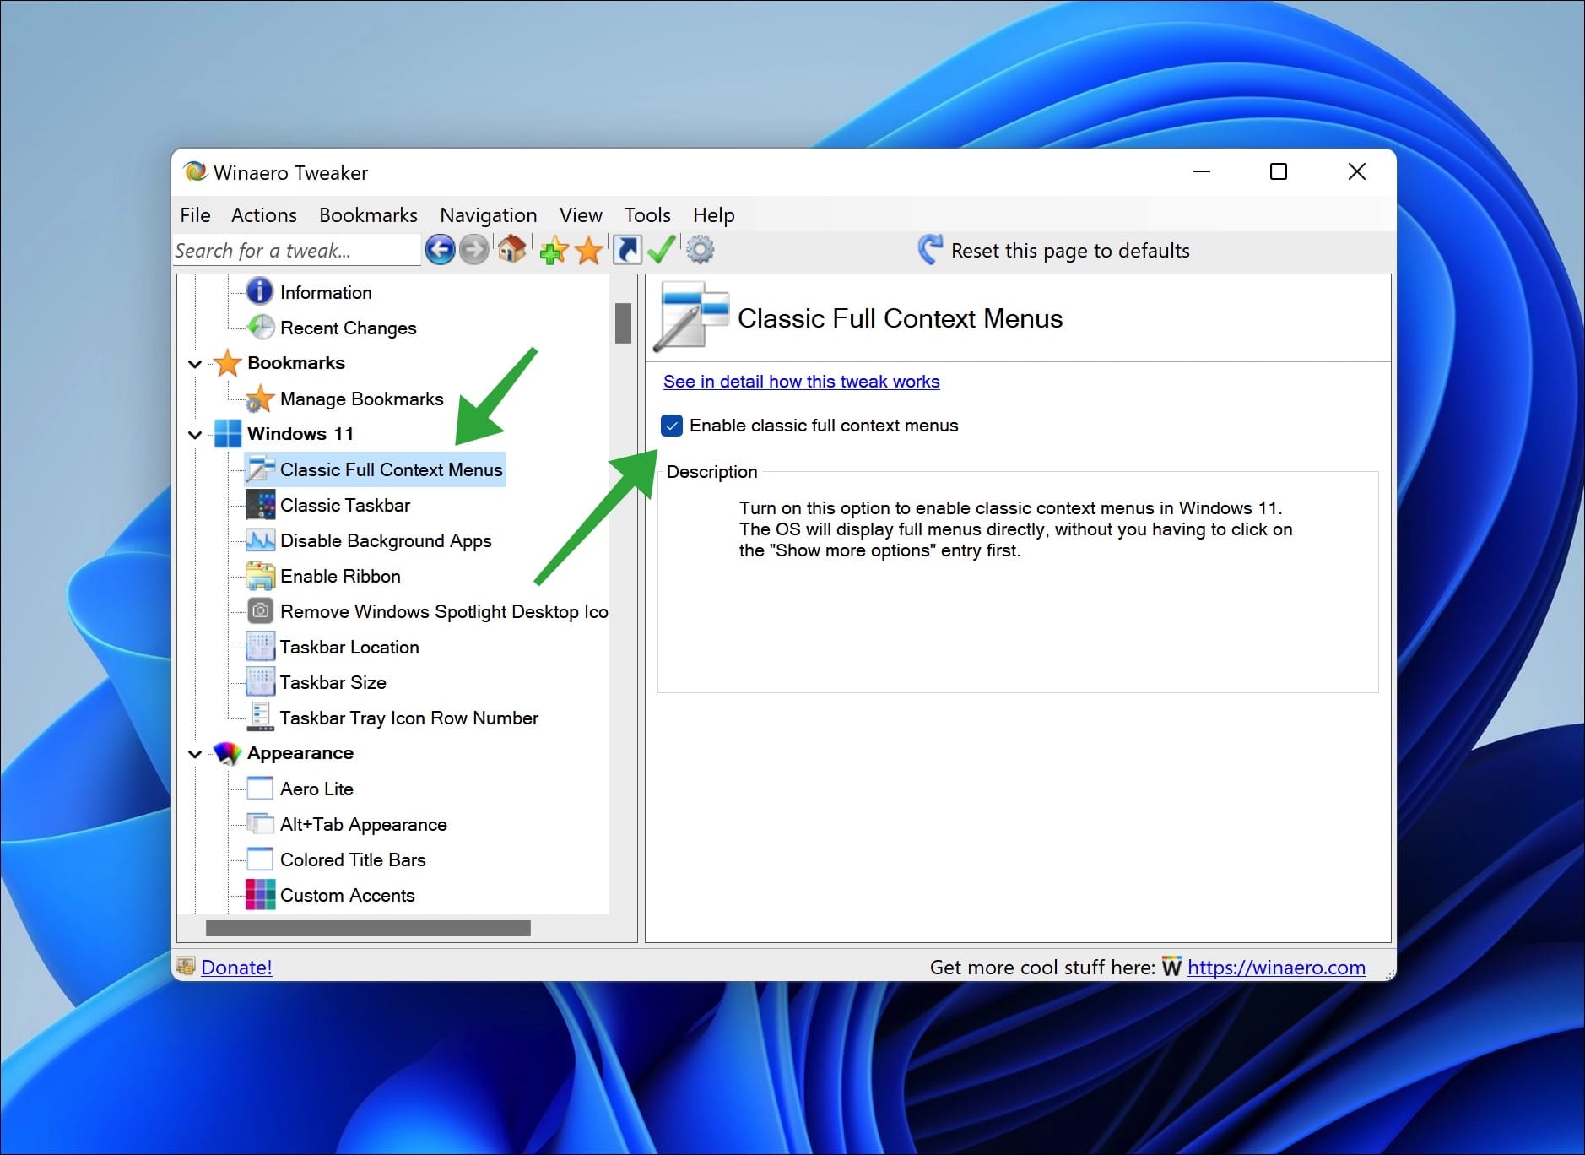The image size is (1585, 1155).
Task: Collapse the Windows 11 tree section
Action: point(195,434)
